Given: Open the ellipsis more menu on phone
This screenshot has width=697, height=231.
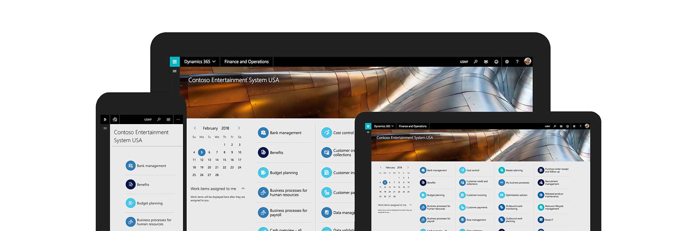Looking at the screenshot, I should pos(178,120).
